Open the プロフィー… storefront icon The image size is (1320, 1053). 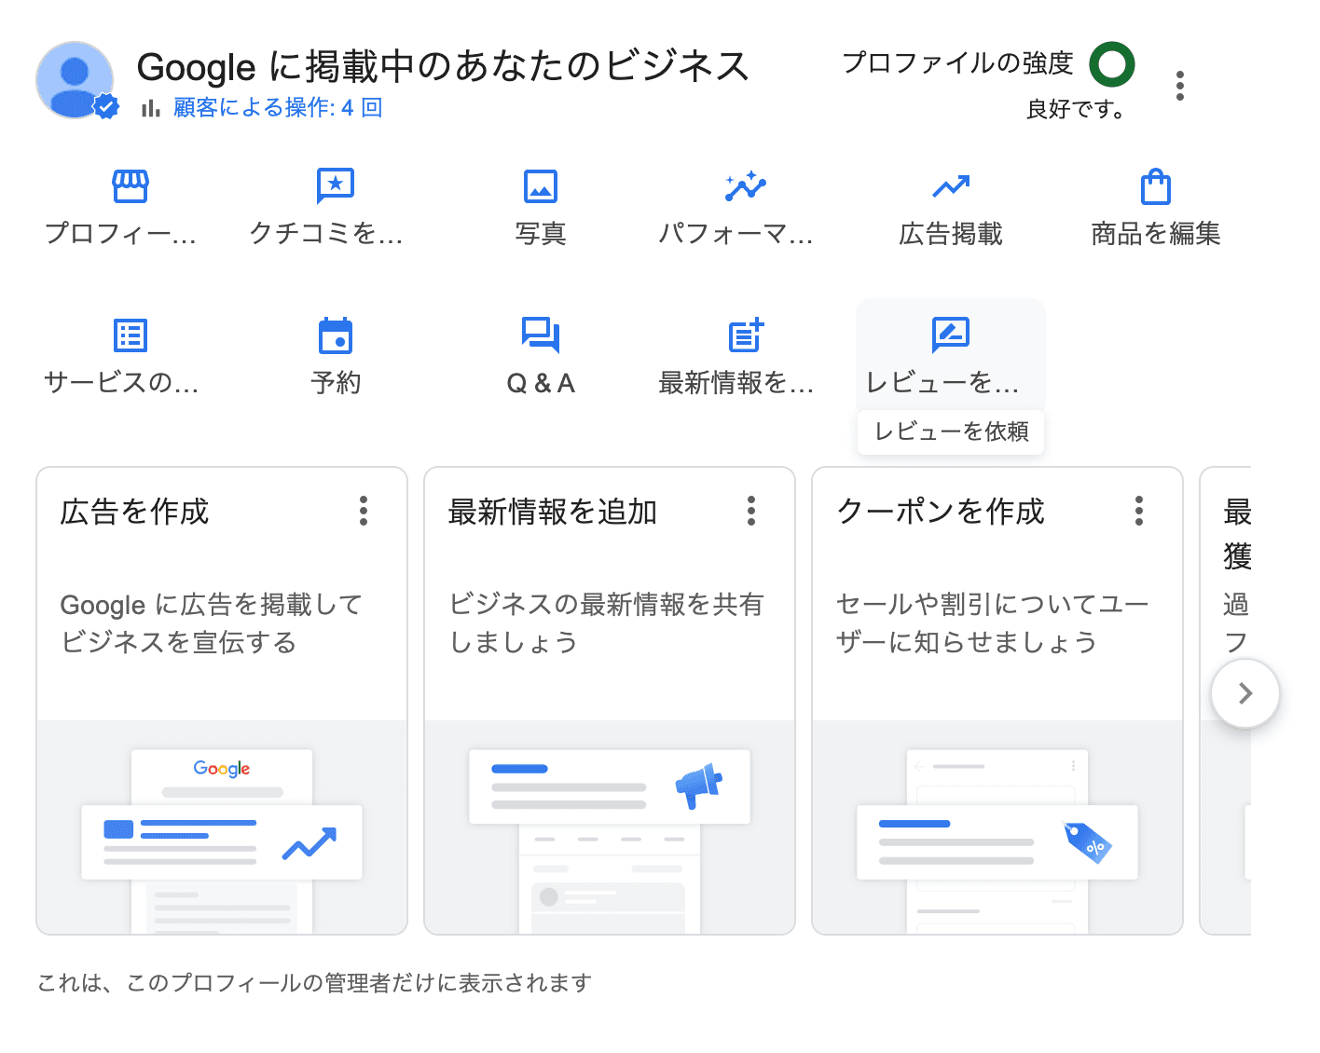pos(131,186)
